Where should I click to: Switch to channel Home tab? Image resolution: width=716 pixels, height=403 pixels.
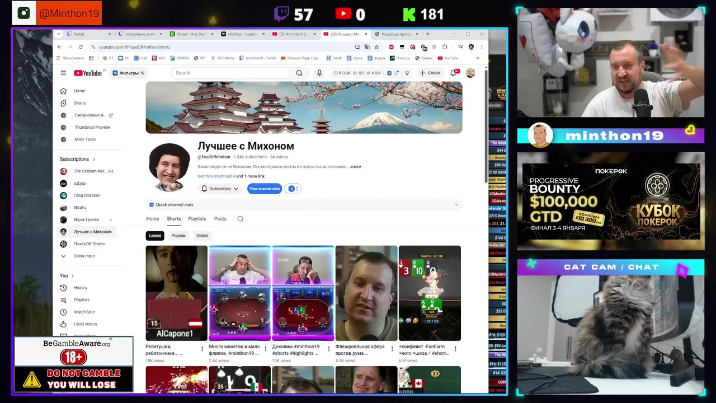(x=153, y=219)
